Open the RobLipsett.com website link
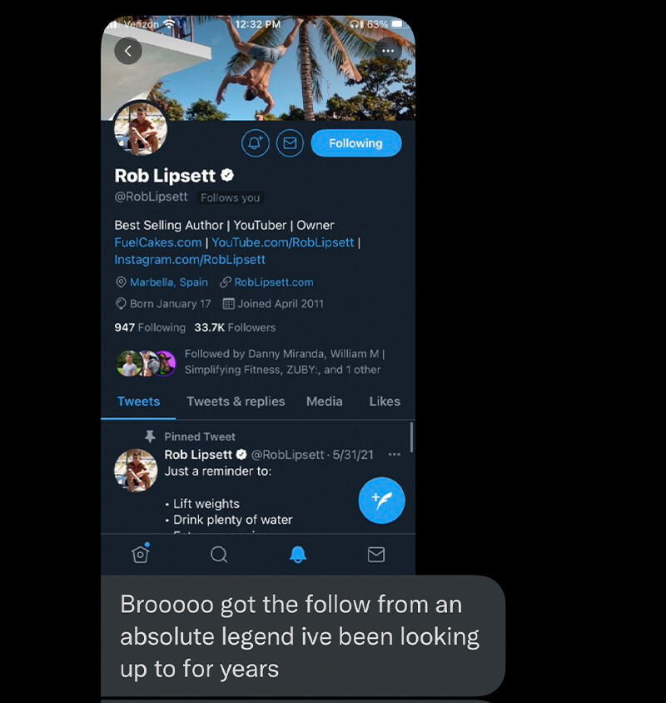Viewport: 666px width, 703px height. 273,282
